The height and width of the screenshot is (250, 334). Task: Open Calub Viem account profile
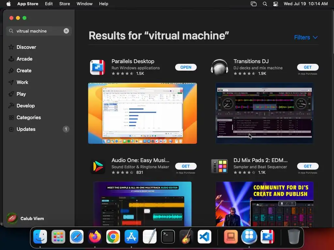coord(25,218)
